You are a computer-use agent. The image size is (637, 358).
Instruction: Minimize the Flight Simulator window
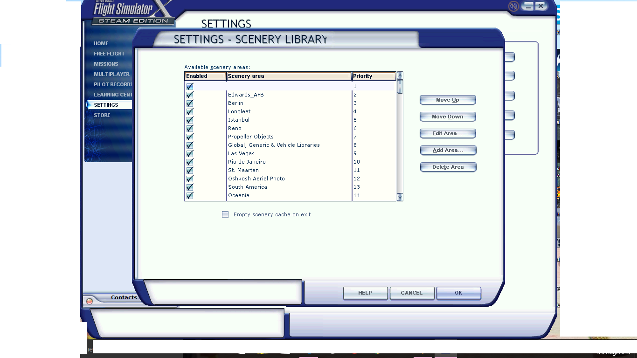[528, 6]
